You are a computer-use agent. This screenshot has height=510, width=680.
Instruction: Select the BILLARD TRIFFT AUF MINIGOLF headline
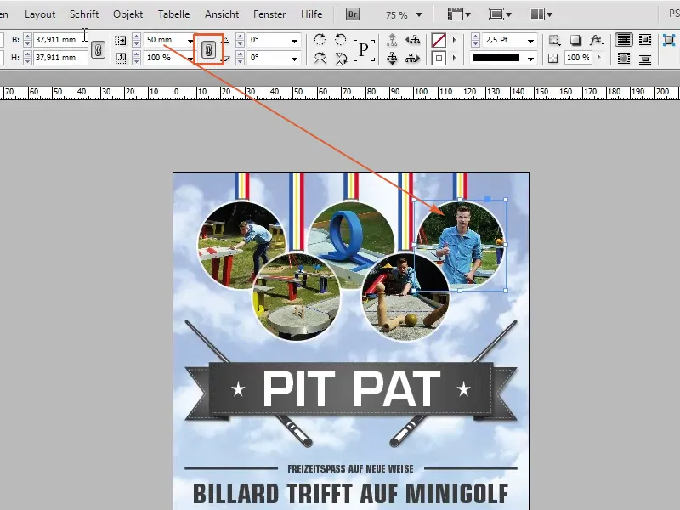350,494
